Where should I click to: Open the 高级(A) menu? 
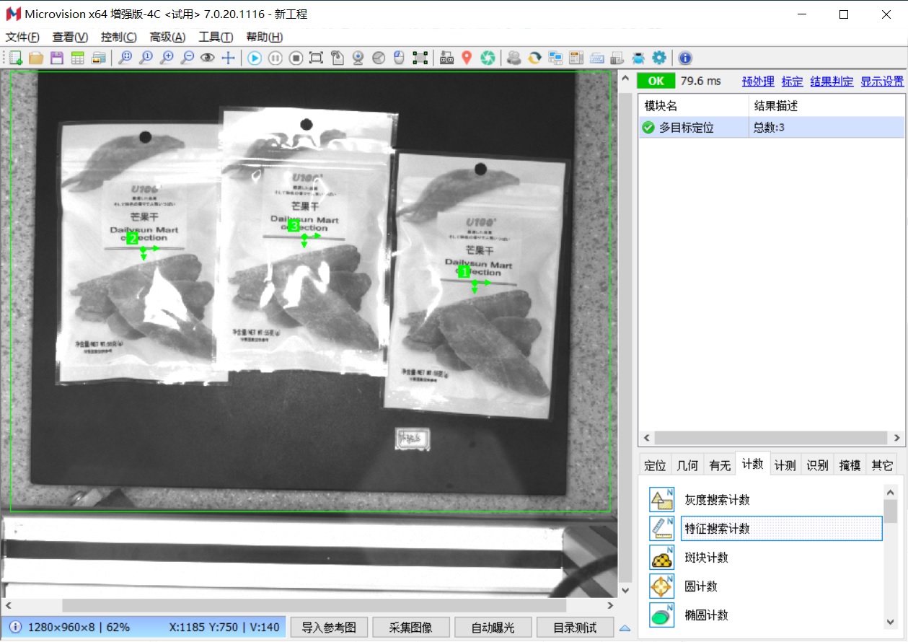(167, 38)
